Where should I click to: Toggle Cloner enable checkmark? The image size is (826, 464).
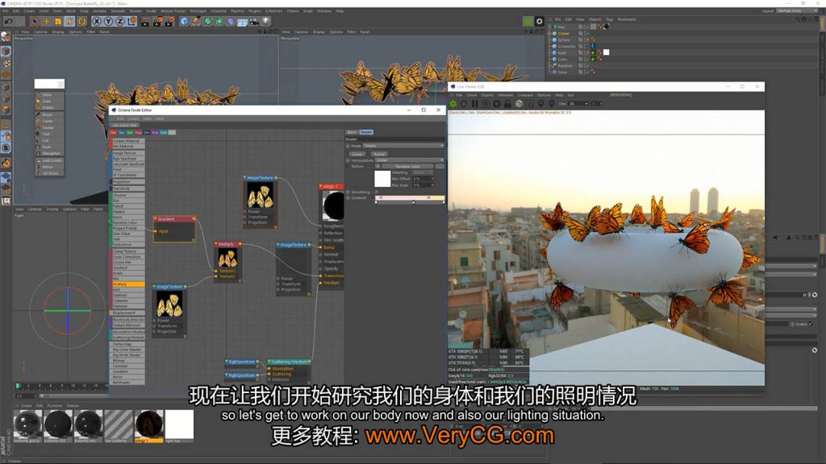(587, 33)
